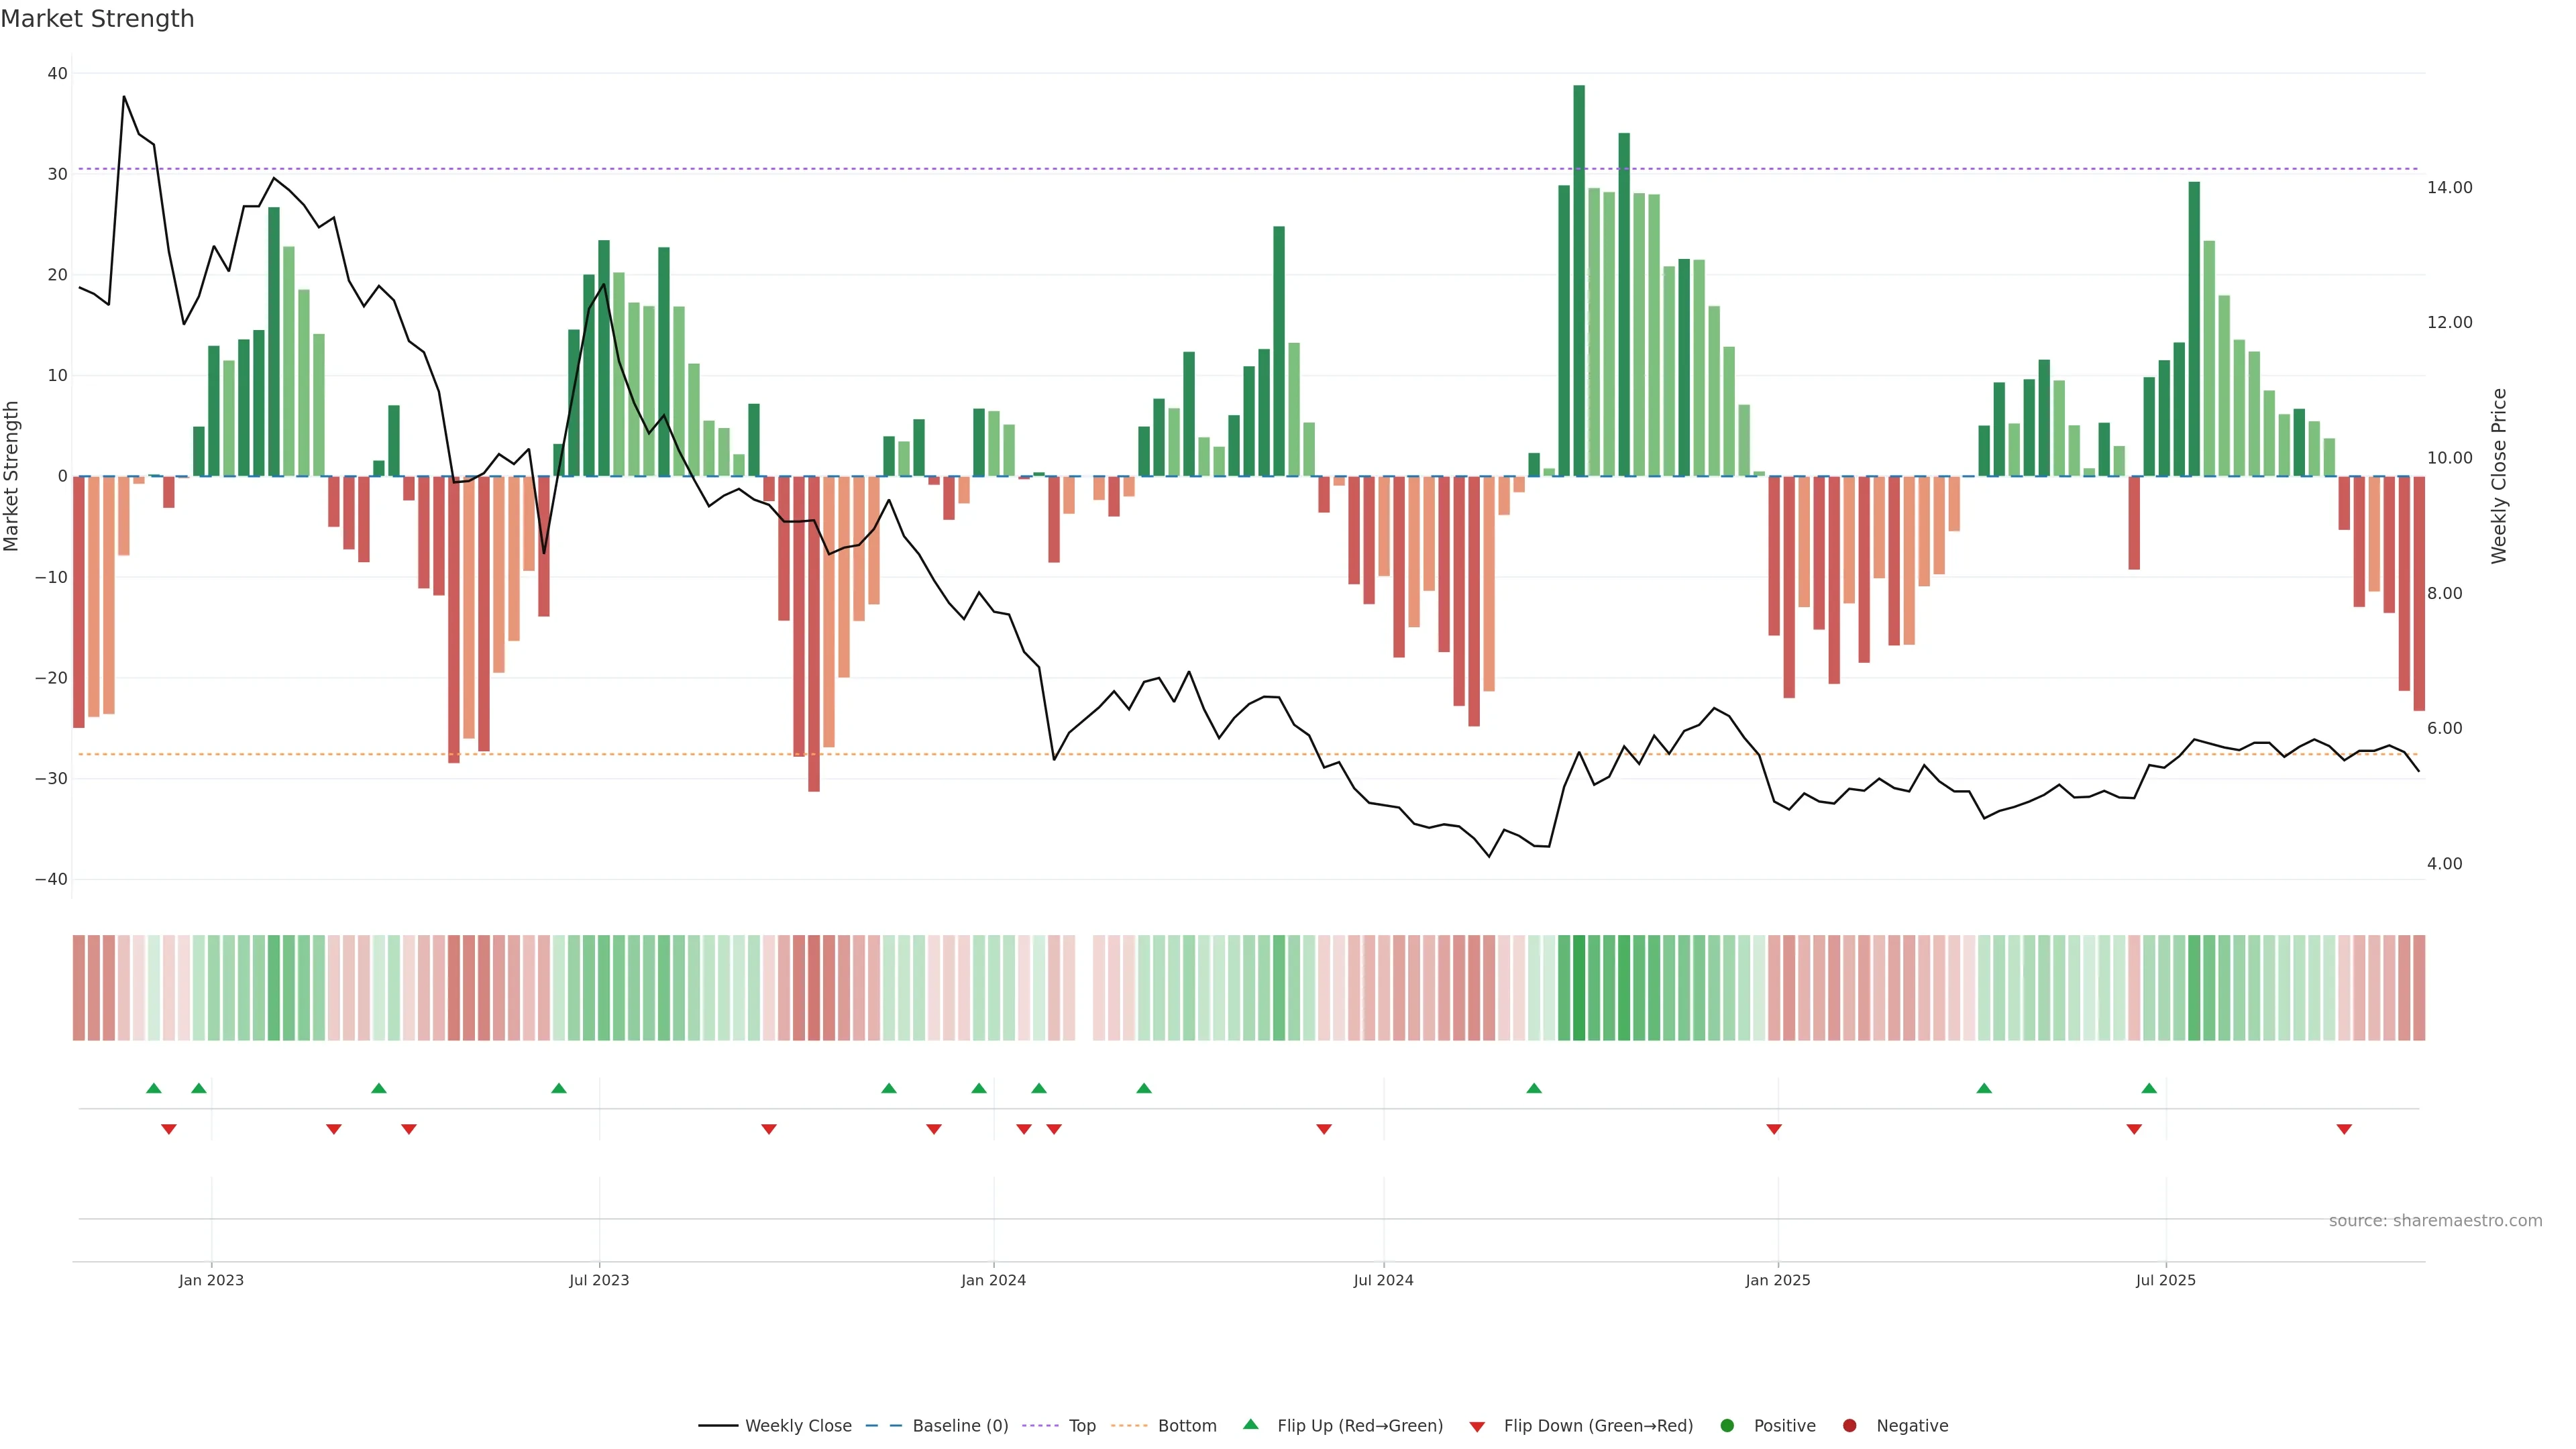Click the Jul 2025 x-axis label
The width and height of the screenshot is (2576, 1449).
coord(2165,1280)
